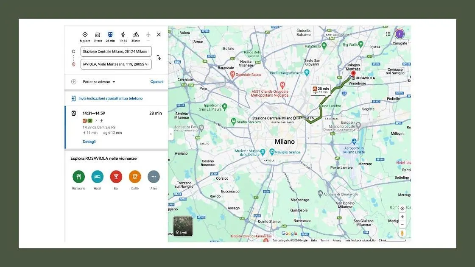Search nearby Caffè with the orange cup icon
475x267 pixels.
coord(135,177)
